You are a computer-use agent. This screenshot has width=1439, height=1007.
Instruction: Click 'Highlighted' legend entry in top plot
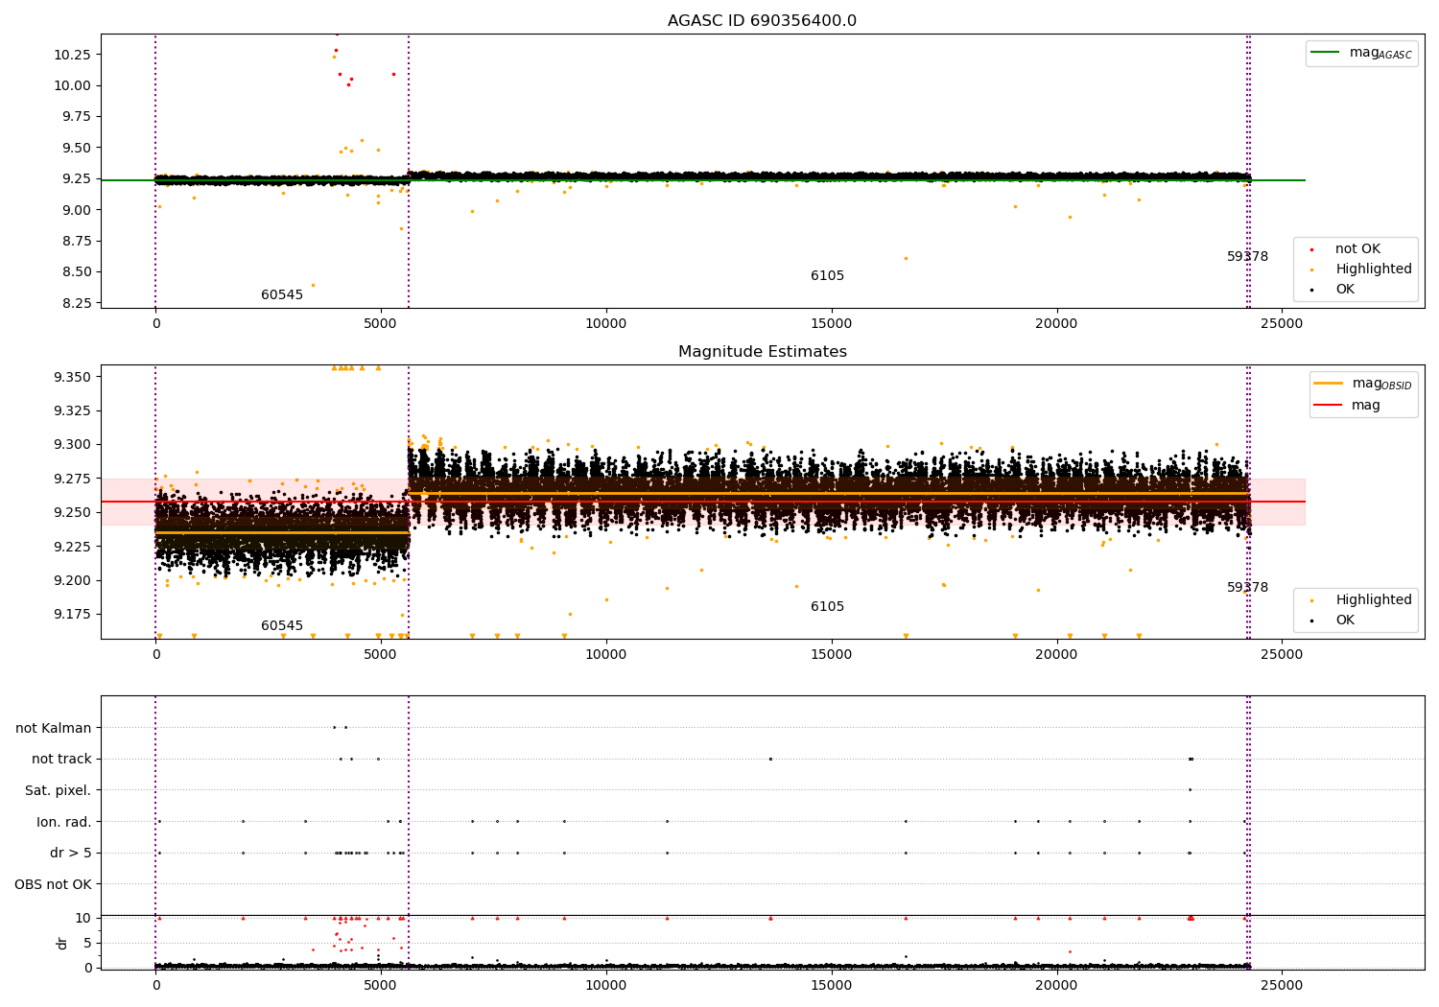[x=1361, y=269]
